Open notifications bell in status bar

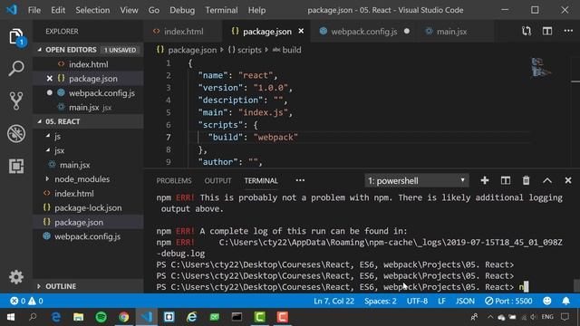(565, 301)
